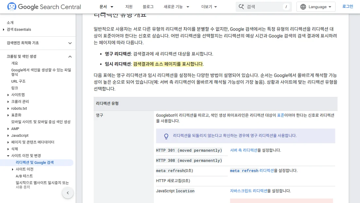
Task: Click the 영구 table row label
Action: (x=99, y=115)
